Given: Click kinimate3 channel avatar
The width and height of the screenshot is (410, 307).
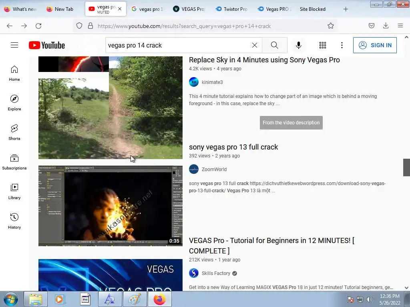Looking at the screenshot, I should click(x=194, y=82).
